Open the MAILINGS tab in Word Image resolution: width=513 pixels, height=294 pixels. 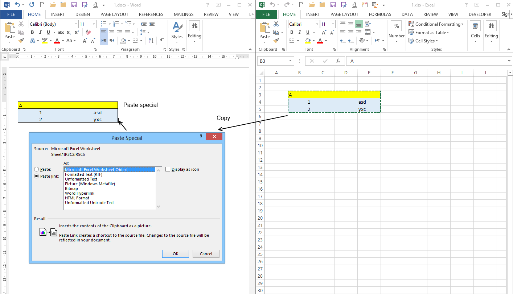[184, 15]
